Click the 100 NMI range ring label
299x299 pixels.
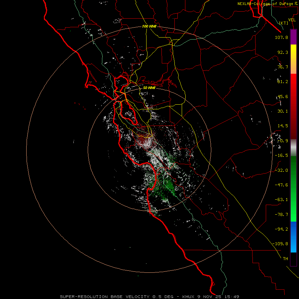[149, 26]
